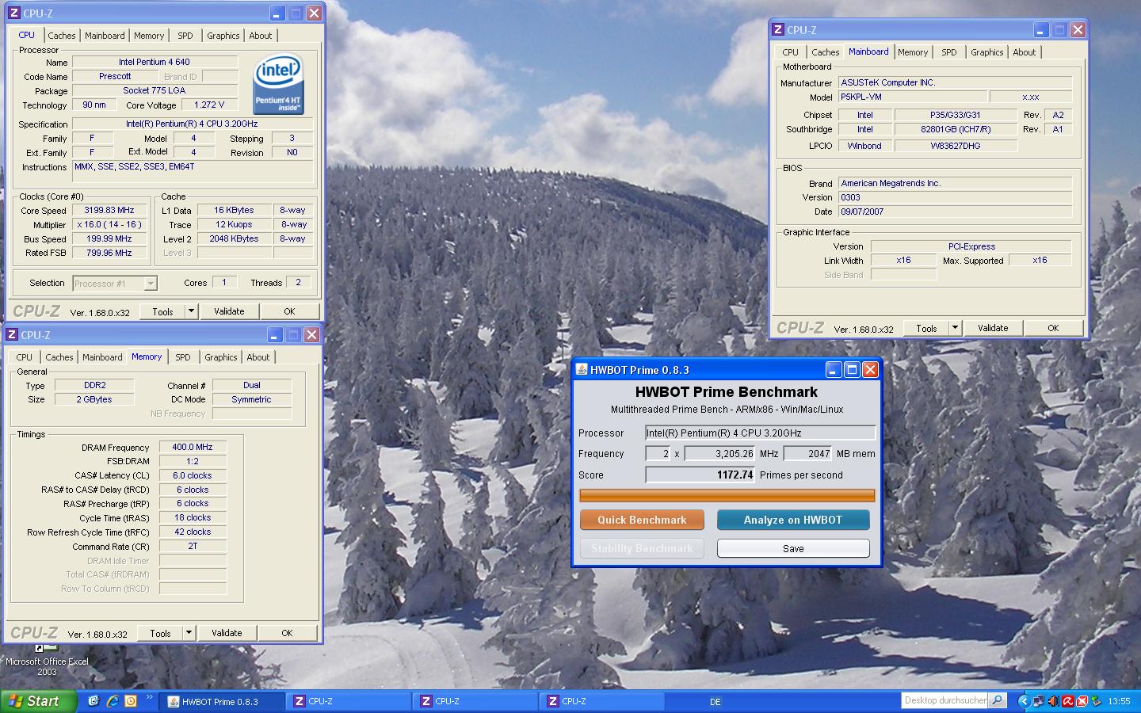The width and height of the screenshot is (1141, 713).
Task: Click Tools button in Memory CPU-Z window
Action: 160,633
